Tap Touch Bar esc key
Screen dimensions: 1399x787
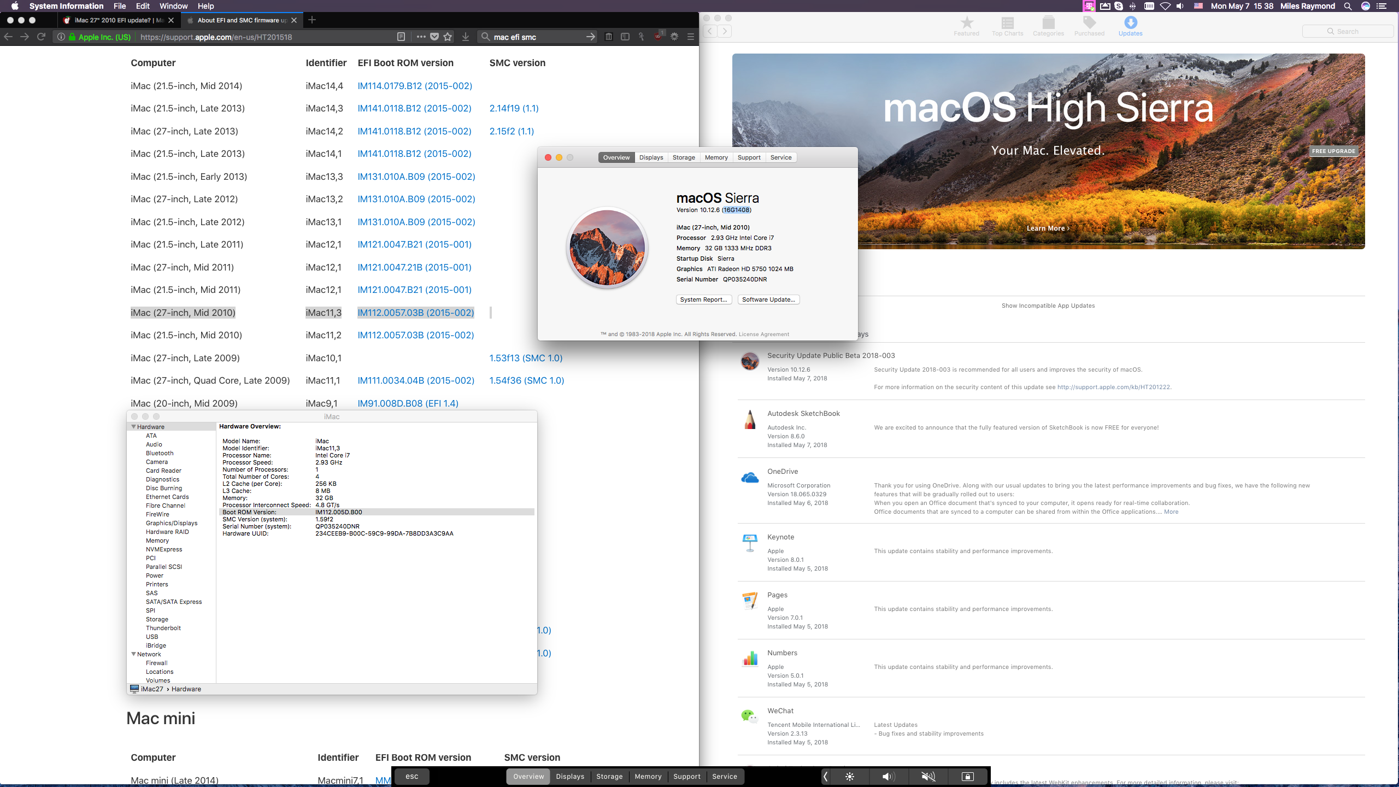(x=412, y=776)
